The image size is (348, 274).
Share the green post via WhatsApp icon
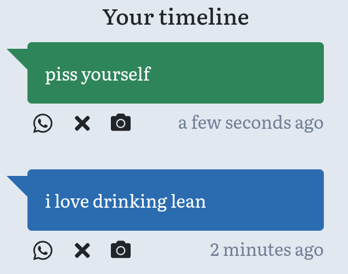pyautogui.click(x=43, y=123)
